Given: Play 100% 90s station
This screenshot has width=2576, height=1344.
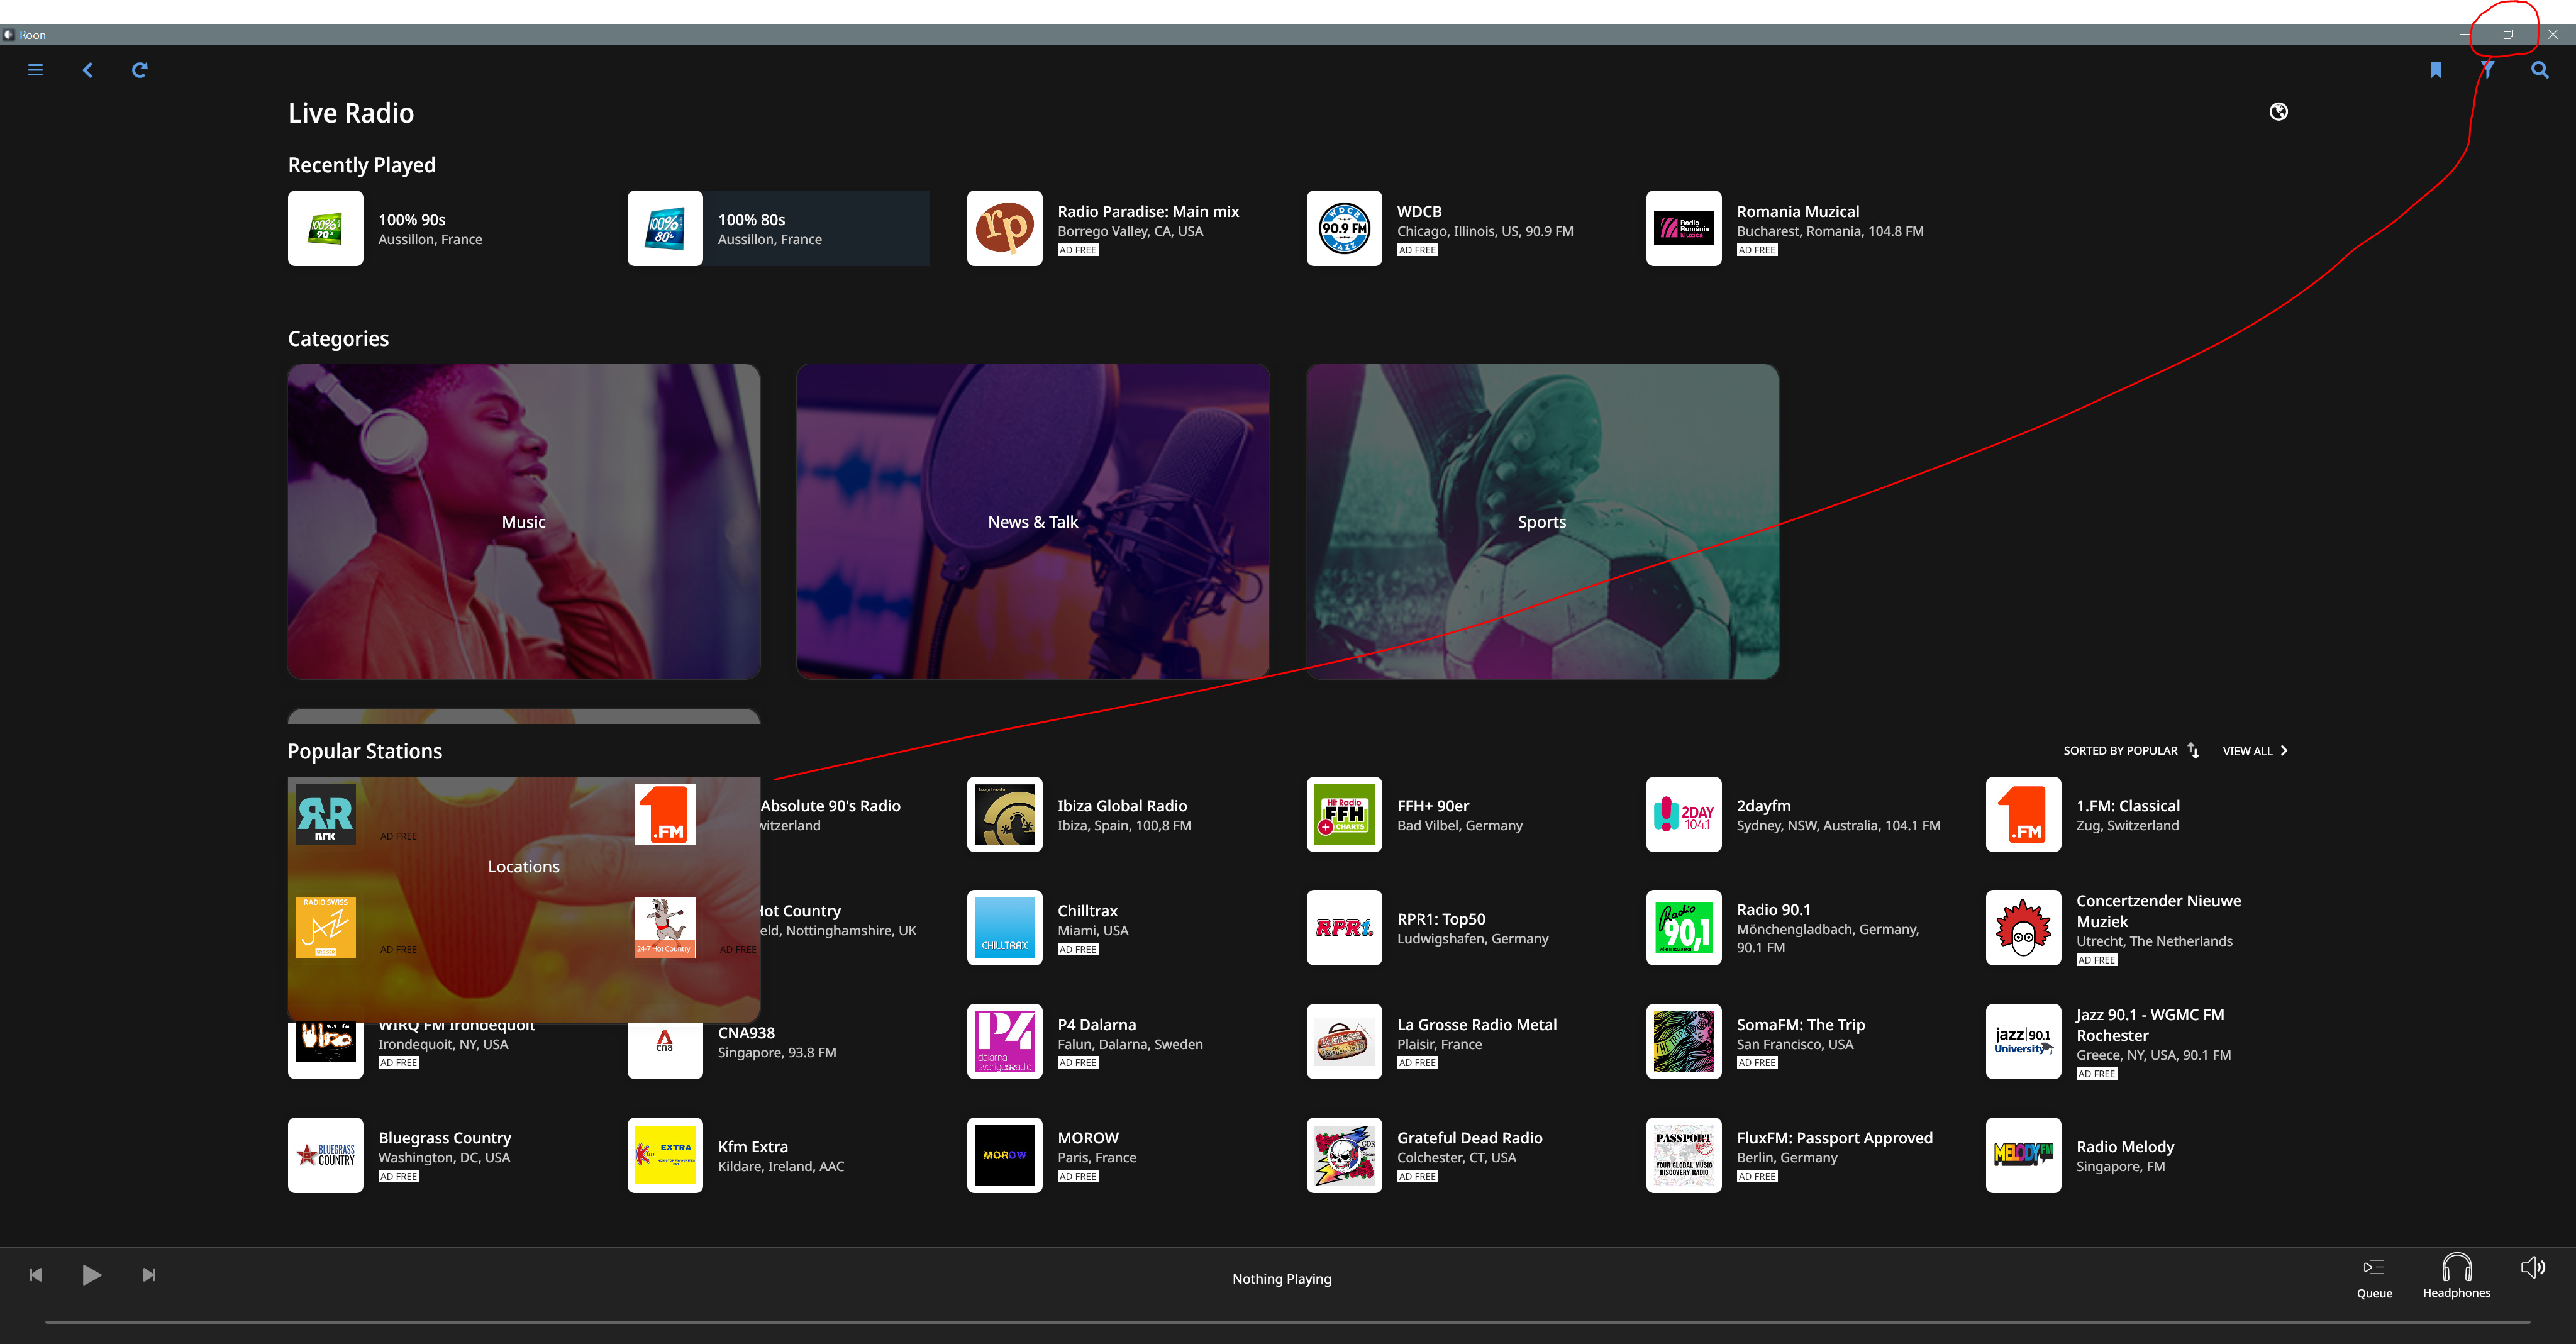Looking at the screenshot, I should (438, 228).
